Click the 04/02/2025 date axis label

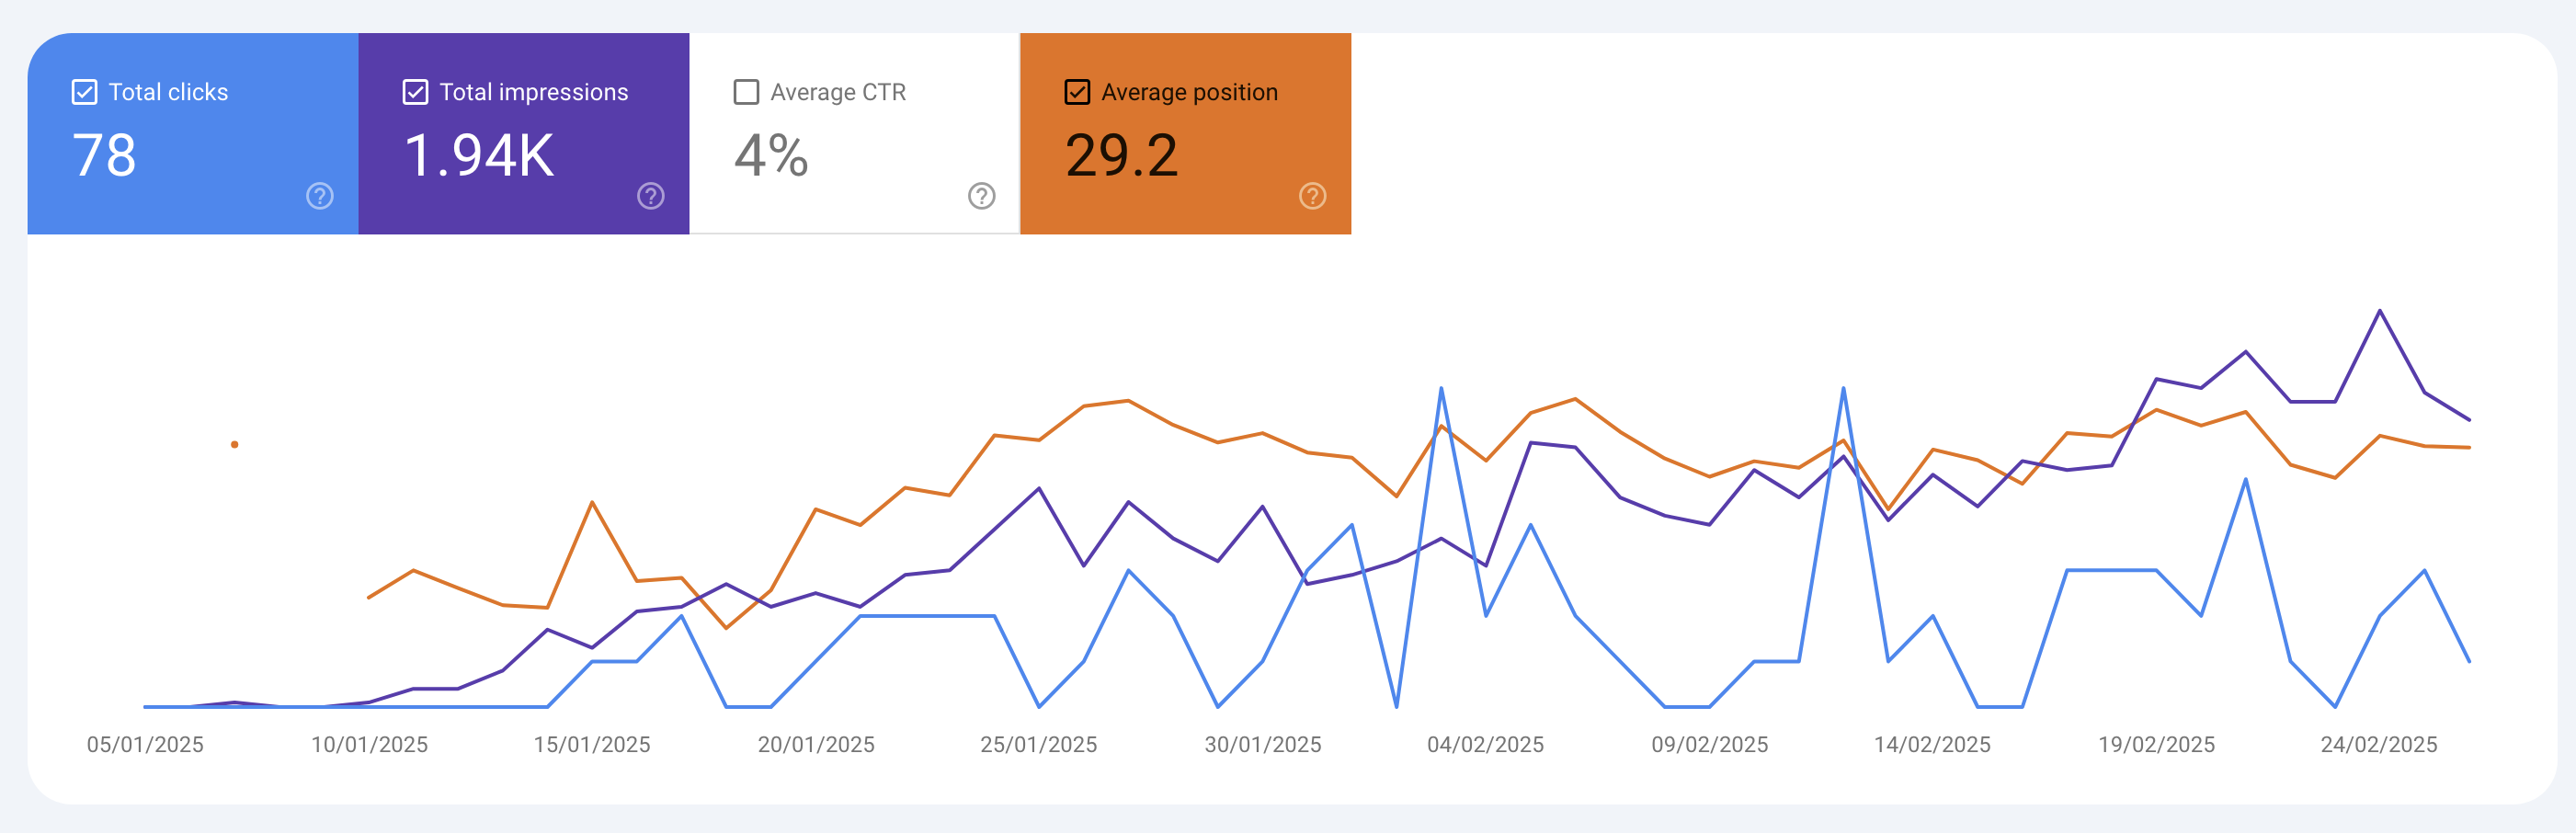(1485, 744)
